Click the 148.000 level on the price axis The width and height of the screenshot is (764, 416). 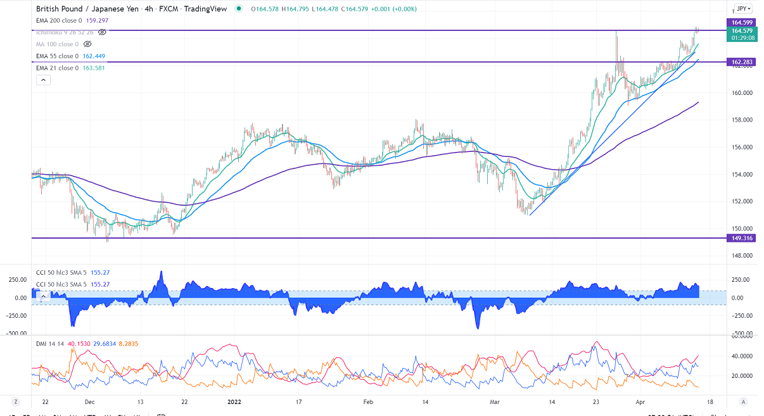(x=741, y=256)
